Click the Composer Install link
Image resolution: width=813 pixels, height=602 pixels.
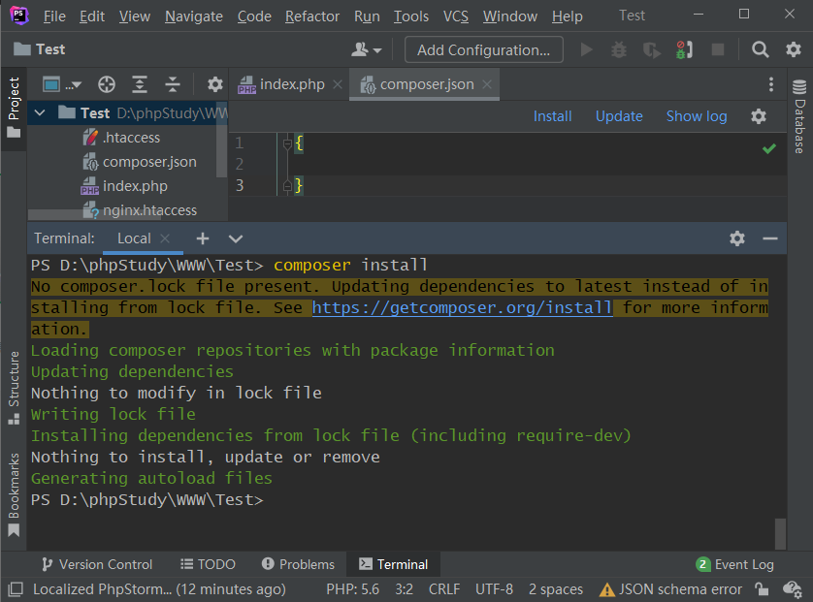pyautogui.click(x=552, y=116)
